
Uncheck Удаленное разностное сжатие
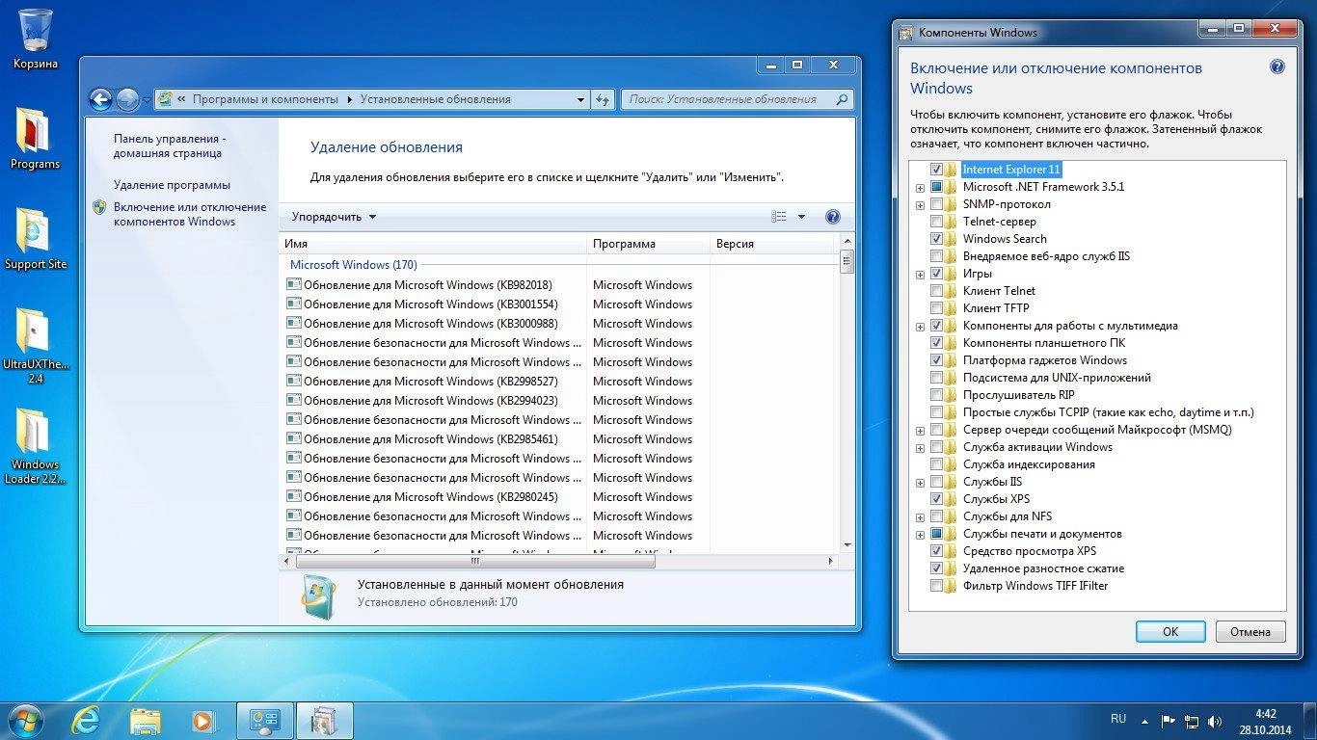pos(936,568)
